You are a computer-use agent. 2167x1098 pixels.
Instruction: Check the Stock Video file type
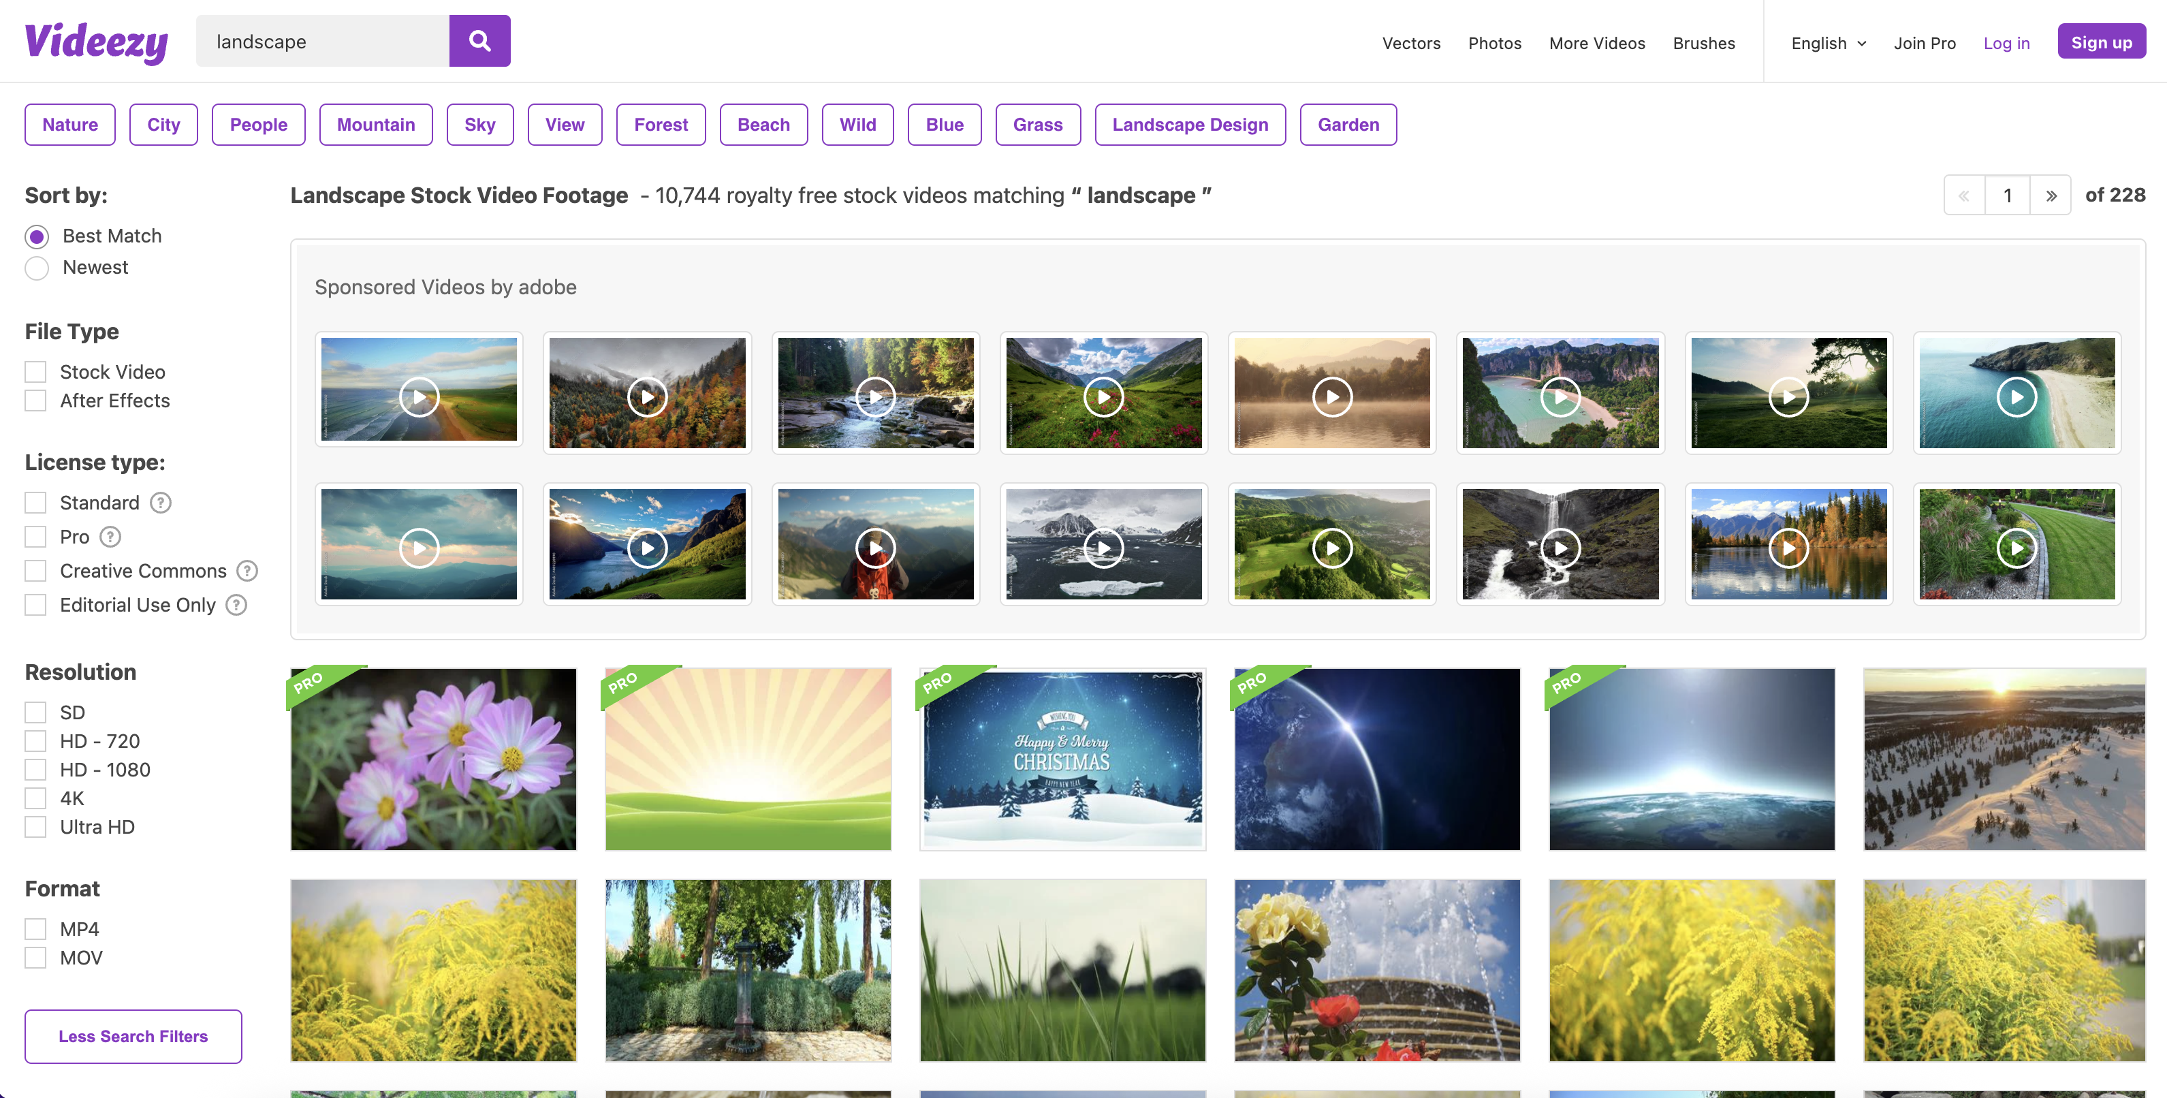(35, 371)
